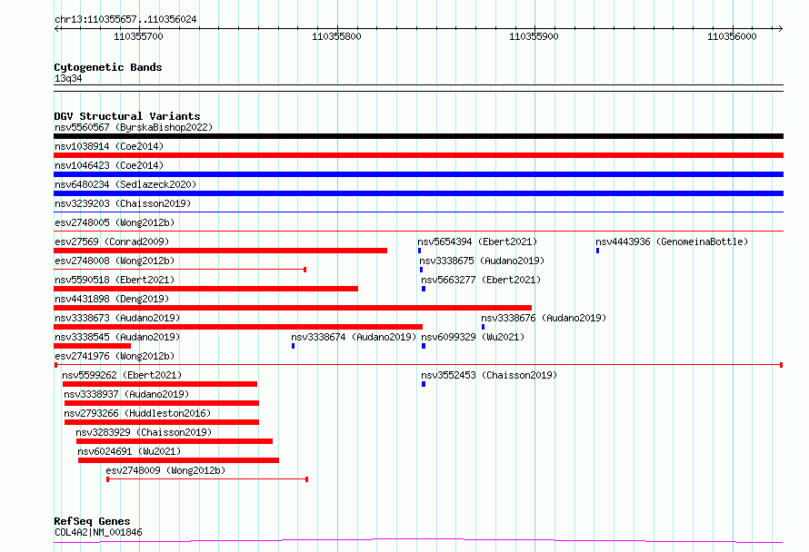Screen dimensions: 809x552
Task: Select the blue nsv6480234 full-width bar
Action: pyautogui.click(x=418, y=193)
